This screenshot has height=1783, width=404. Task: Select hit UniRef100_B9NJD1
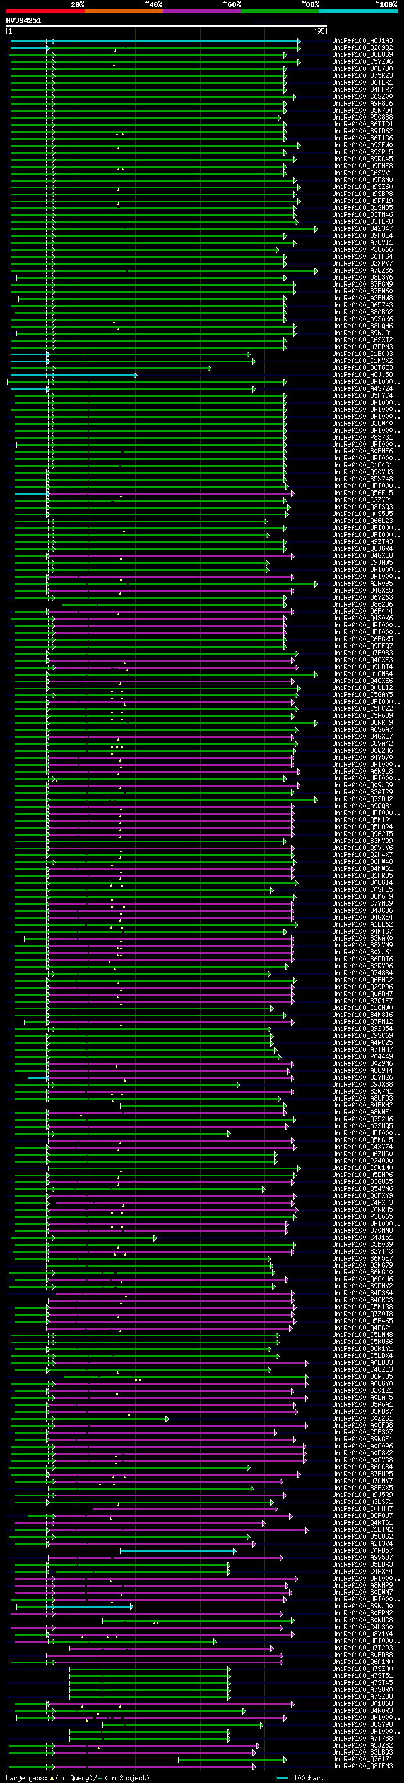point(362,333)
